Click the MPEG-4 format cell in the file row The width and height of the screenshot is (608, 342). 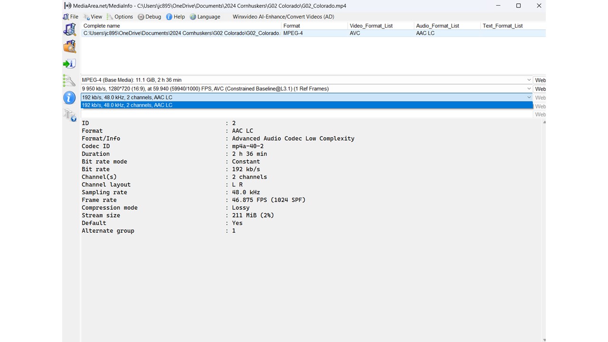[x=293, y=33]
